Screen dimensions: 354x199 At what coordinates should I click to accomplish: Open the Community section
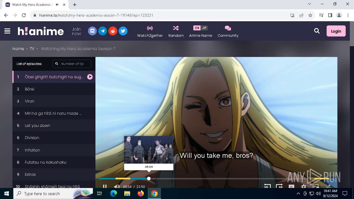(228, 31)
